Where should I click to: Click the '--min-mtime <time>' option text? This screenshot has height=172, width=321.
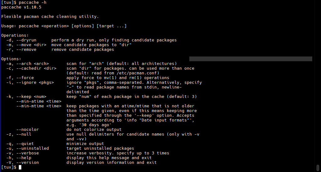(x=39, y=106)
